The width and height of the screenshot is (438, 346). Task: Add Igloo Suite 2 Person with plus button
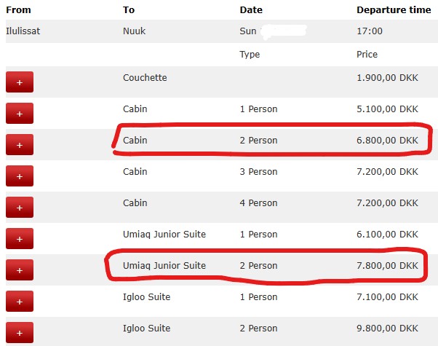[x=20, y=333]
